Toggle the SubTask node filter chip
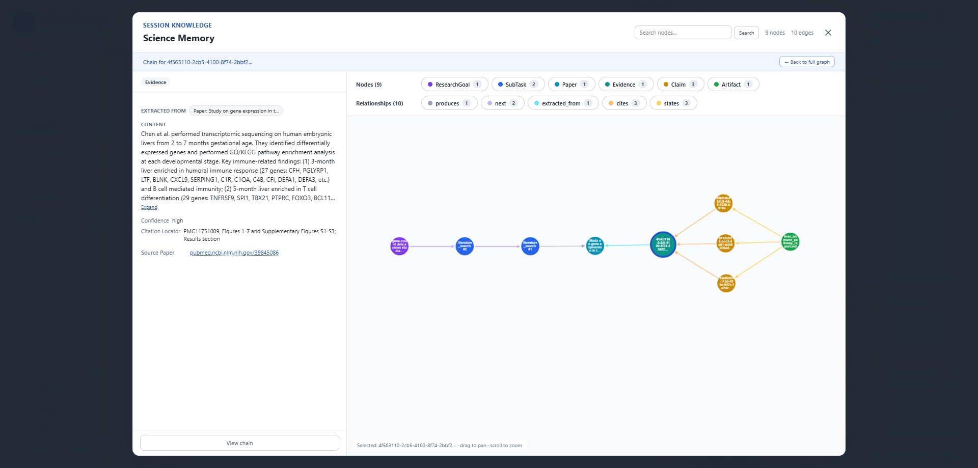978x468 pixels. click(518, 85)
